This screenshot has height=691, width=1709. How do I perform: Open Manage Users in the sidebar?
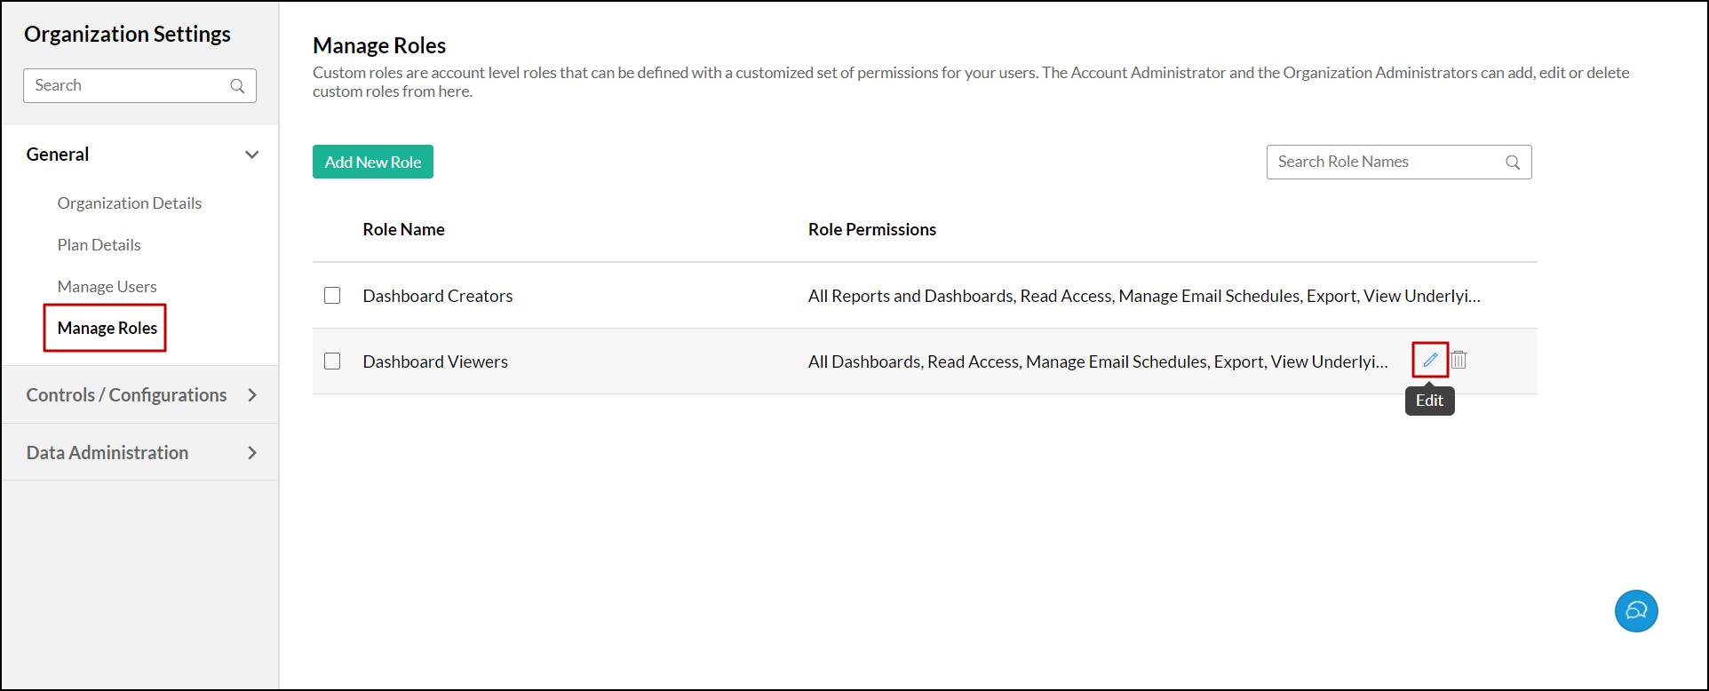click(x=107, y=287)
